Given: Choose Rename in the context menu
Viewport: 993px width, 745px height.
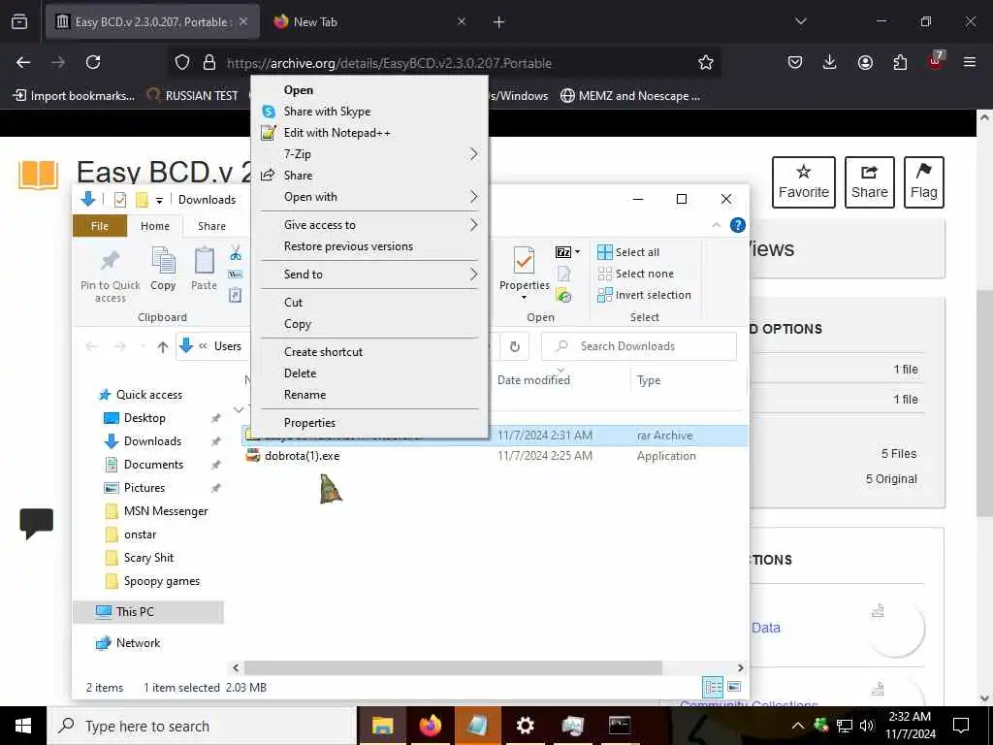Looking at the screenshot, I should pos(369,395).
